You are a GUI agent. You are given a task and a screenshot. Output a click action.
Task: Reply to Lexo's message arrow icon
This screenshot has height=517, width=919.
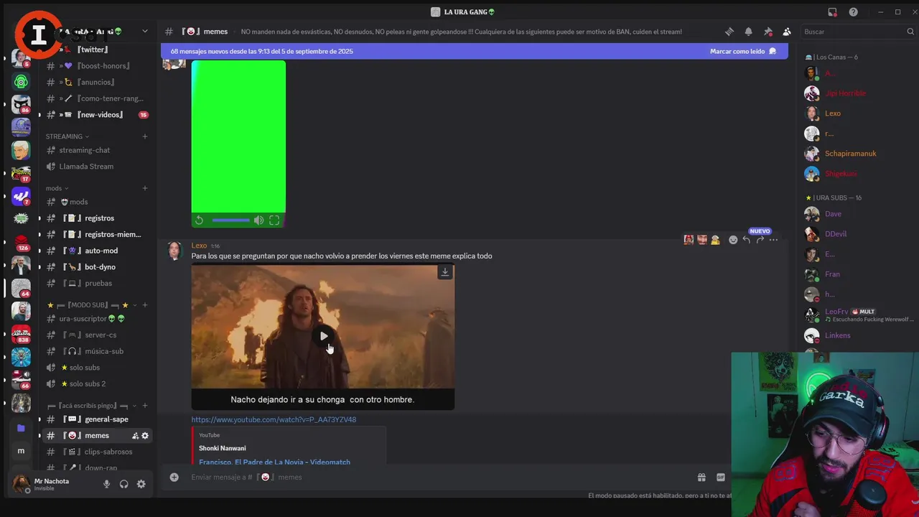[747, 240]
